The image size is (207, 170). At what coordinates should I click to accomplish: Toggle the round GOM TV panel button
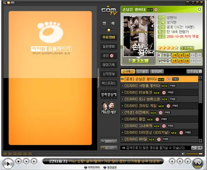pyautogui.click(x=198, y=163)
